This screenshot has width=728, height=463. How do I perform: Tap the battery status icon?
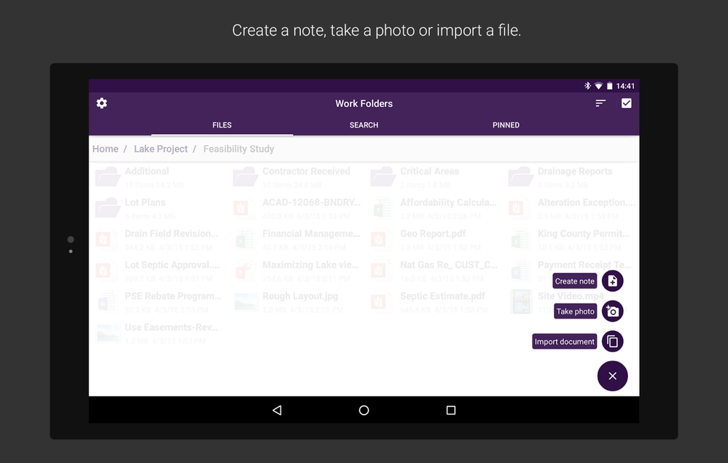click(x=610, y=86)
